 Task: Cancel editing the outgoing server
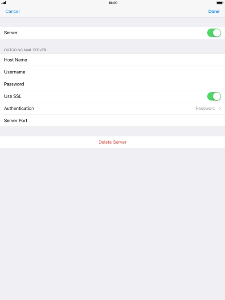tap(12, 11)
